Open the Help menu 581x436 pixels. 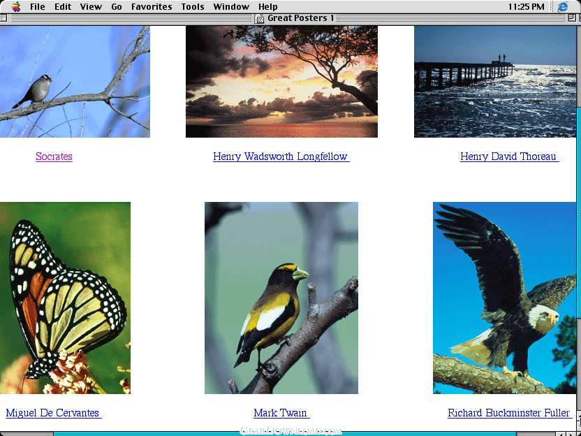pyautogui.click(x=268, y=7)
